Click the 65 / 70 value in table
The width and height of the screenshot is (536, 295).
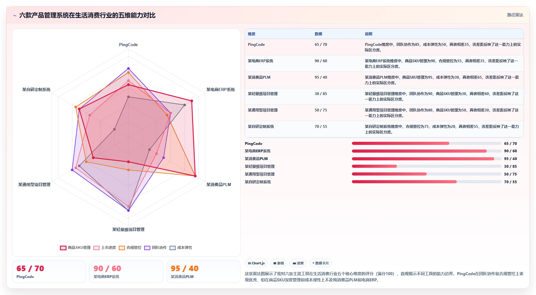point(321,45)
